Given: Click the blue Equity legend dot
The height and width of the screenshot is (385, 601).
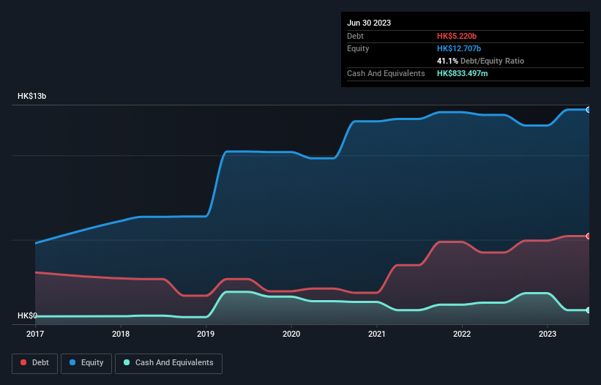Looking at the screenshot, I should tap(72, 362).
